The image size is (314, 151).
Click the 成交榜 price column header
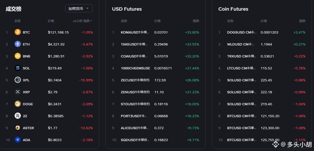pyautogui.click(x=51, y=21)
